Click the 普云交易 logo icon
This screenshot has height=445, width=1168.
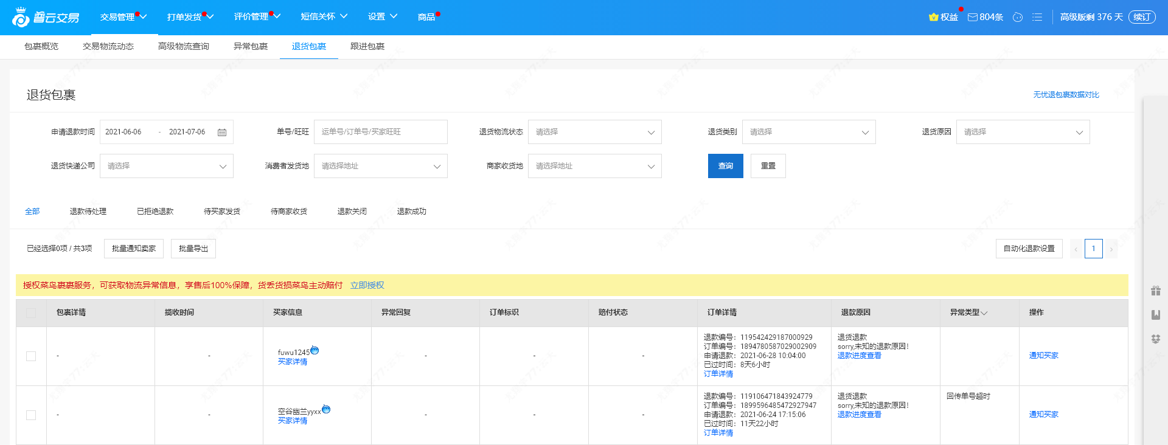click(21, 17)
